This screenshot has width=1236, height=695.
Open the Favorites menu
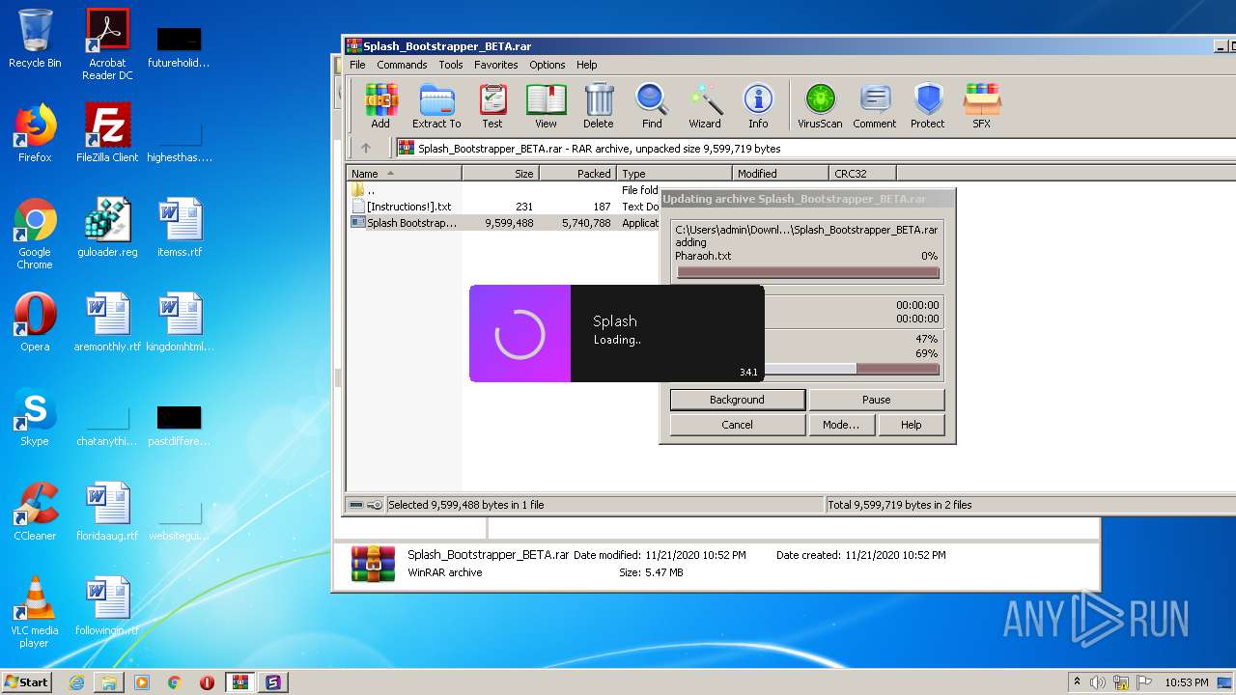click(496, 65)
